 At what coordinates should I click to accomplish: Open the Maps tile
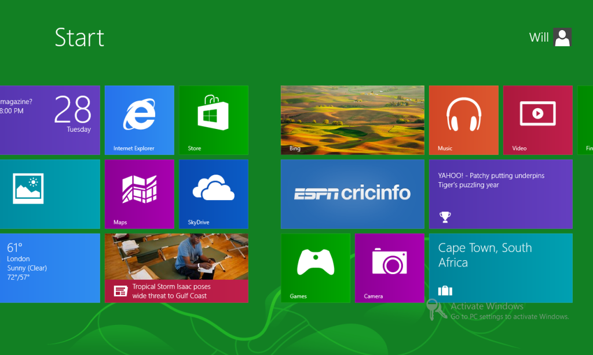140,194
